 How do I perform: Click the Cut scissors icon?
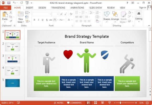[x=11, y=13]
